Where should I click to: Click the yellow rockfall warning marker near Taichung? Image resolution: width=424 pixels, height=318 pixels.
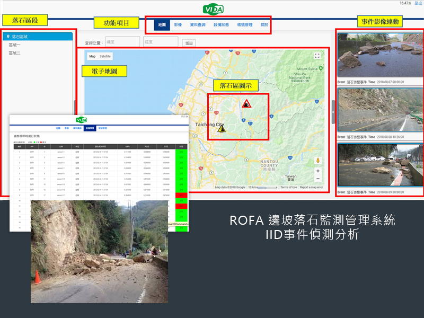222,128
